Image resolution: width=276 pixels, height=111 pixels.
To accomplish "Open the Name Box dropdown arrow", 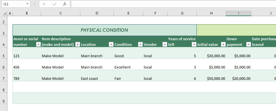I will click(27, 4).
